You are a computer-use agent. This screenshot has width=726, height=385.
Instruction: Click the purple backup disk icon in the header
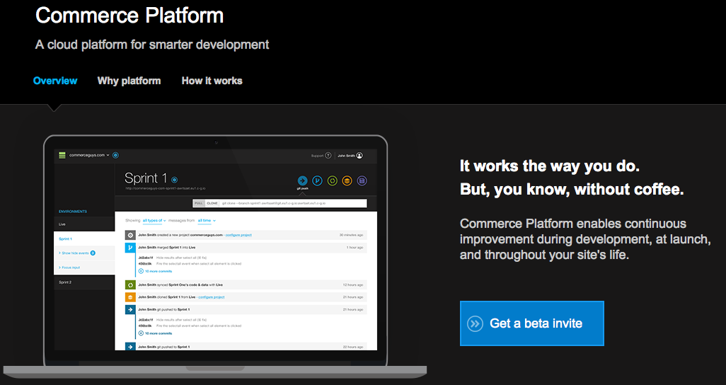[x=362, y=180]
